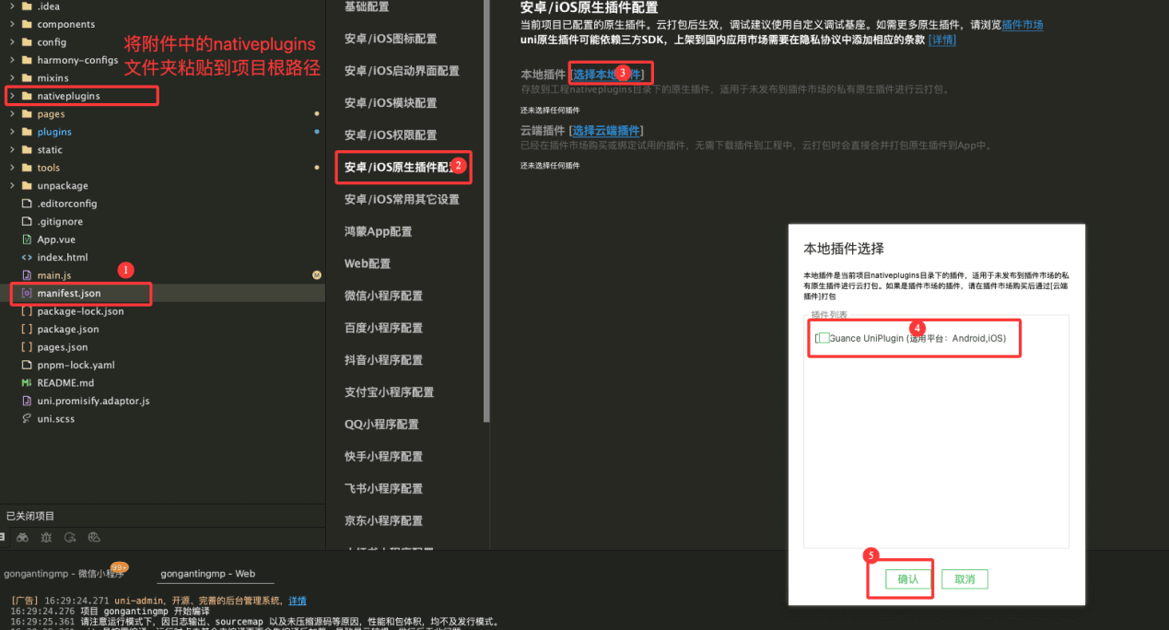Click the main.js file icon
Viewport: 1169px width, 630px height.
[x=27, y=275]
